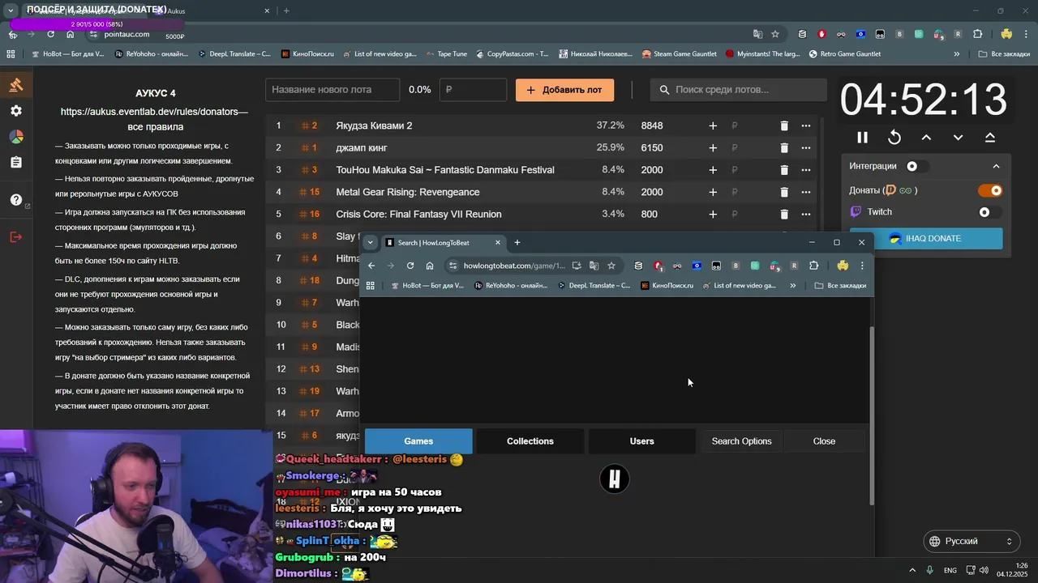The image size is (1038, 583).
Task: Click the ruble amount input field
Action: coord(473,90)
